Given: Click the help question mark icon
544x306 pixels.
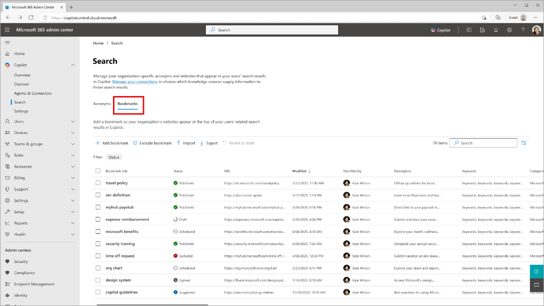Looking at the screenshot, I should [523, 30].
